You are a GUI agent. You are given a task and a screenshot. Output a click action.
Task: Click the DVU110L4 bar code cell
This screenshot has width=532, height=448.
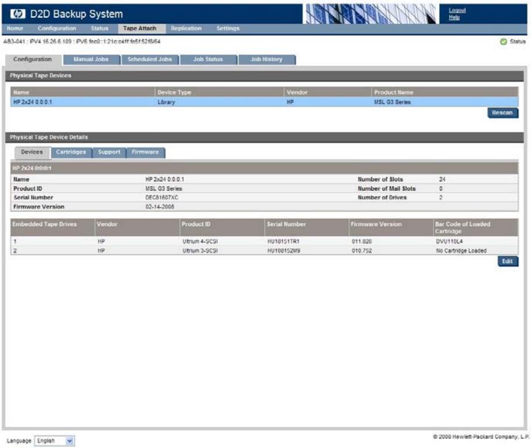pos(449,241)
